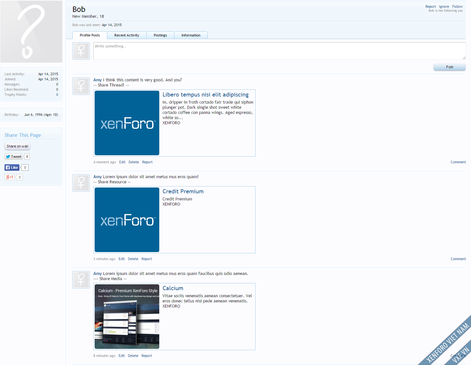Open Amy's avatar on the Share Media post
This screenshot has height=365, width=471.
click(x=81, y=280)
